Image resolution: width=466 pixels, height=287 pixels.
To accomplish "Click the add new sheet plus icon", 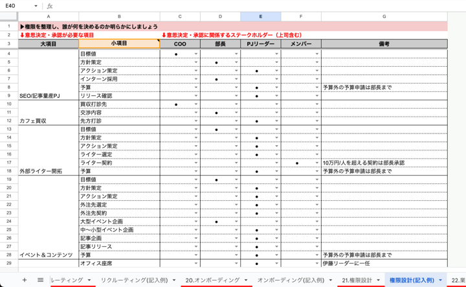I will click(x=25, y=280).
